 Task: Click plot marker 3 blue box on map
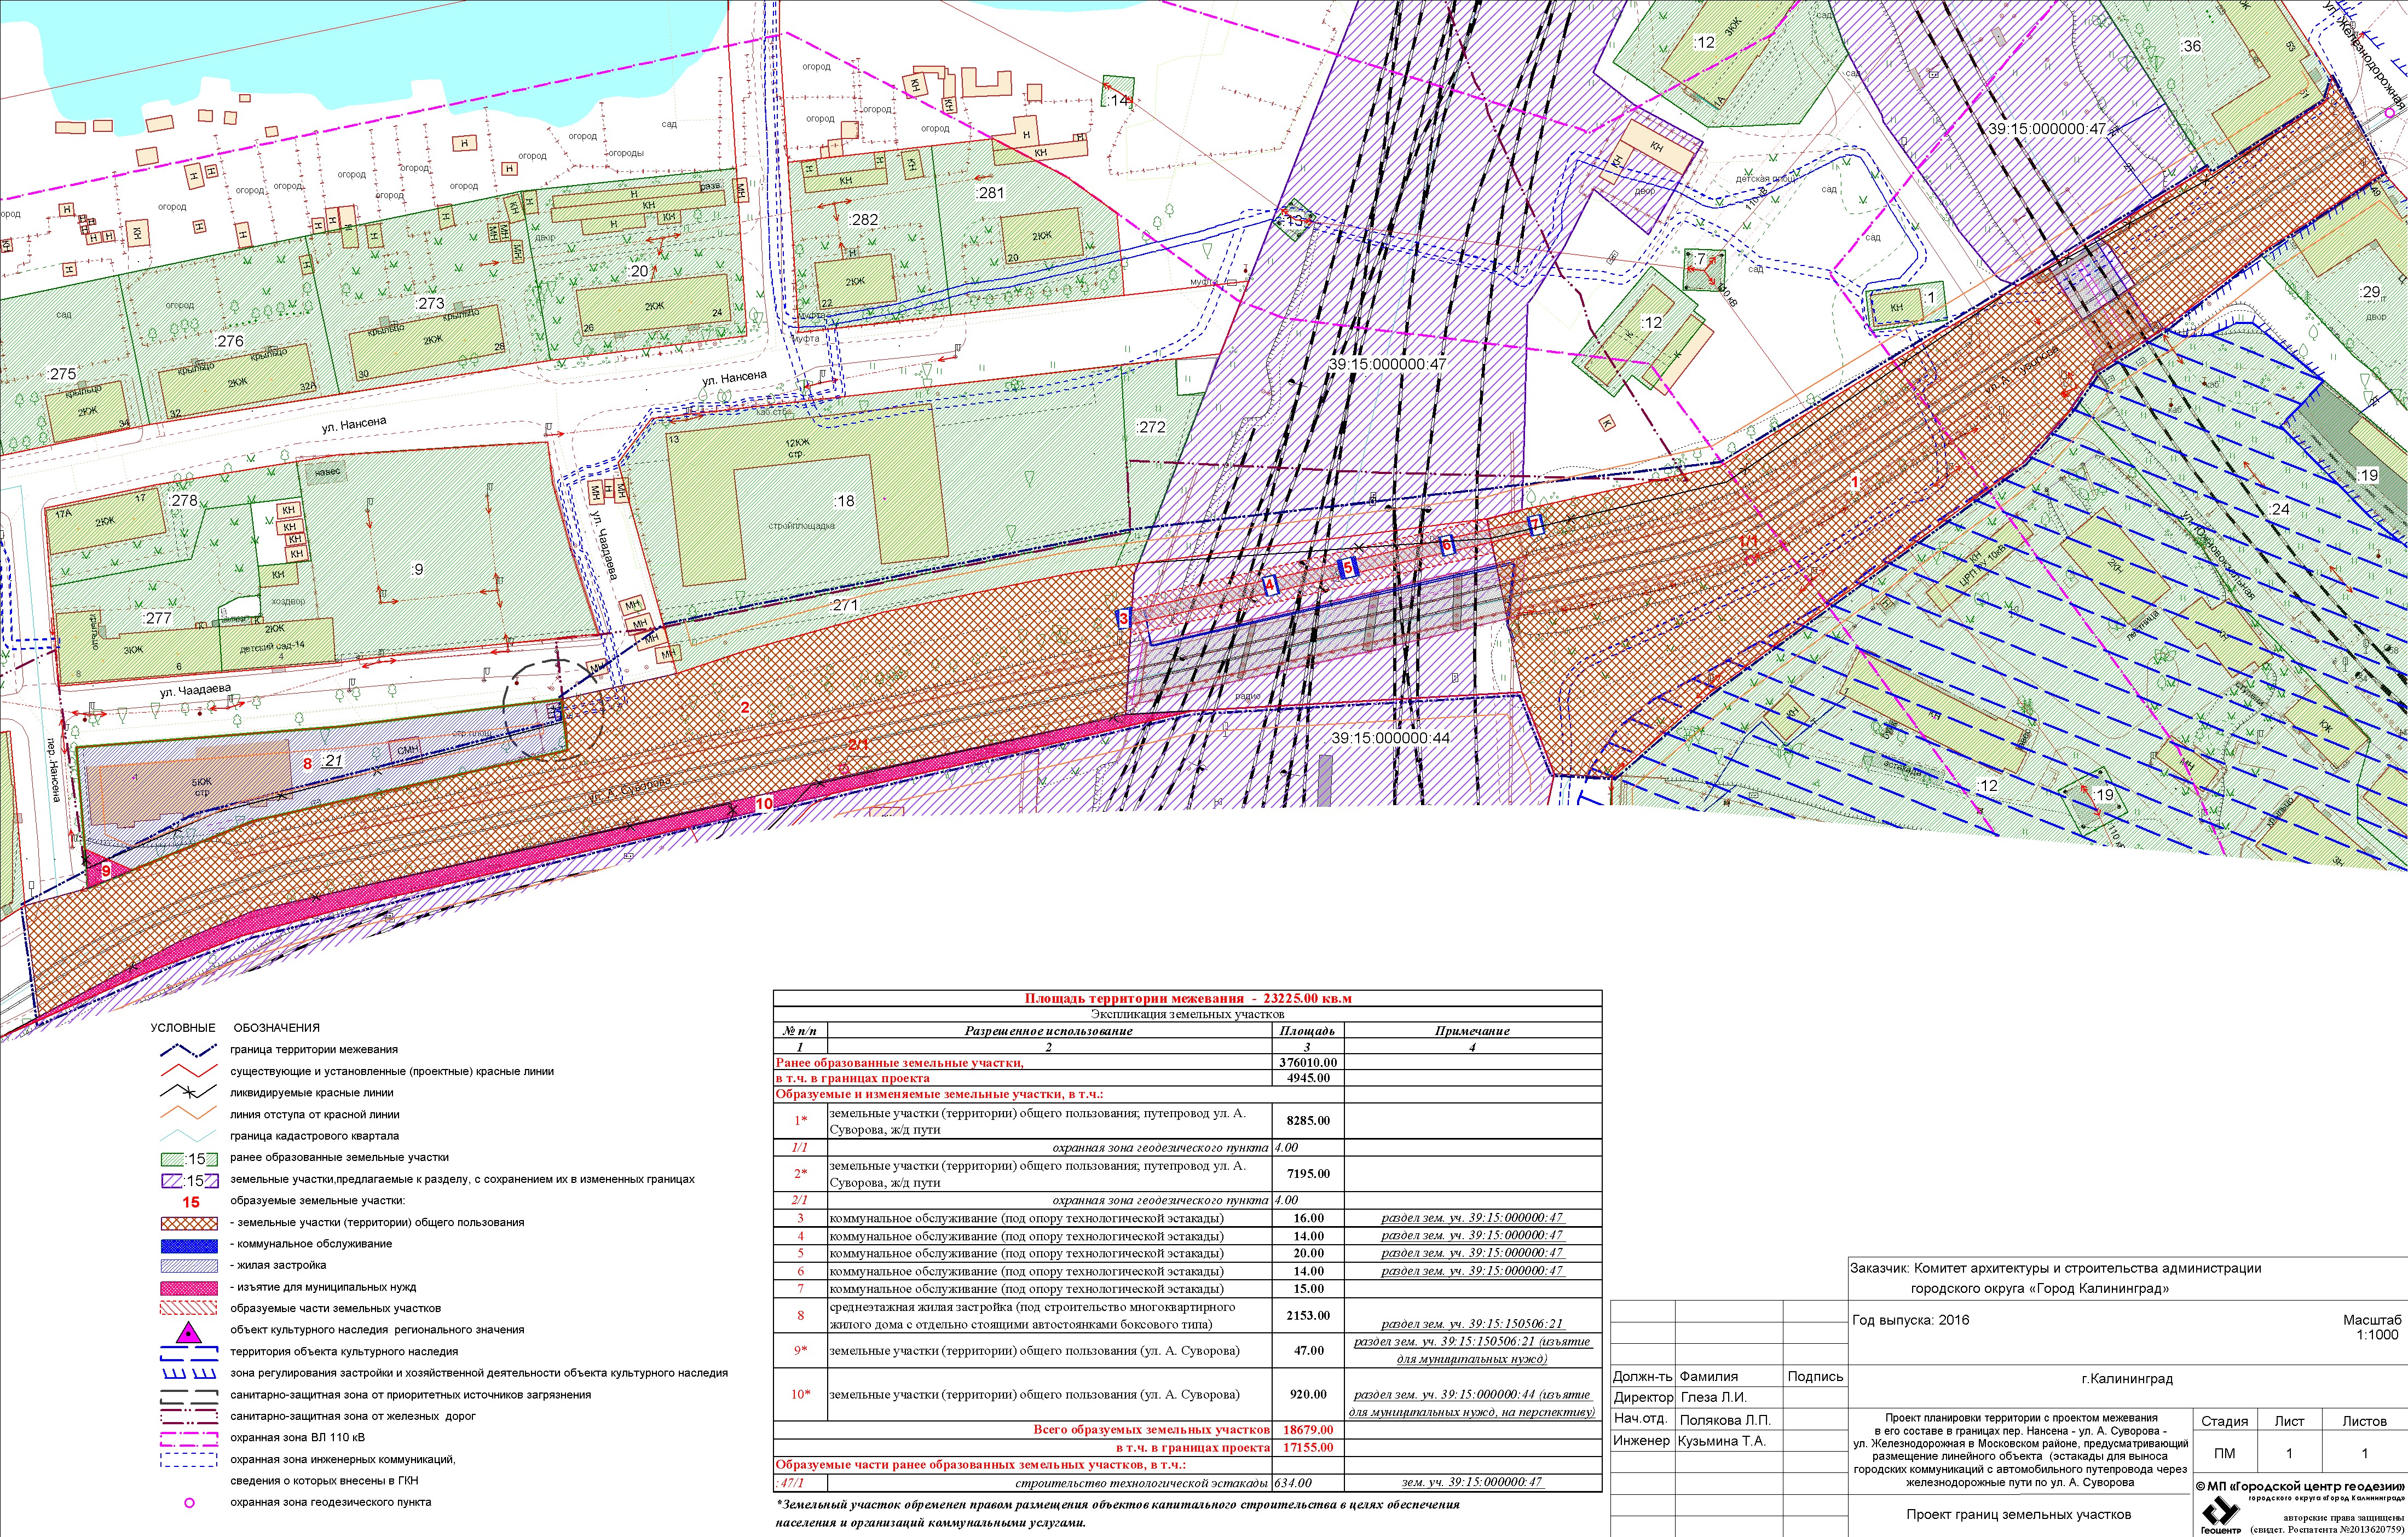tap(1124, 619)
